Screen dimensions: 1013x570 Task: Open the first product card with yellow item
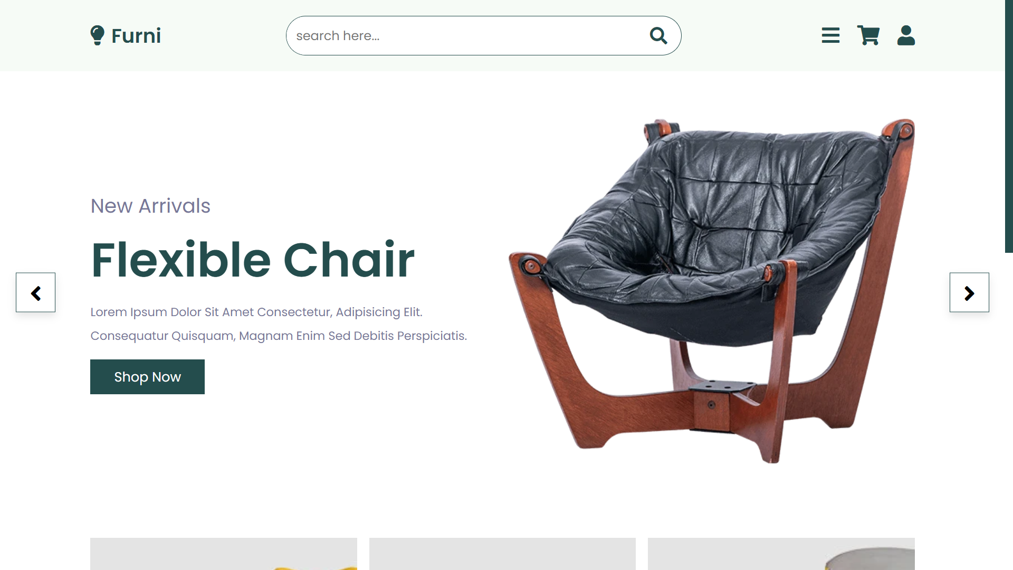(224, 554)
